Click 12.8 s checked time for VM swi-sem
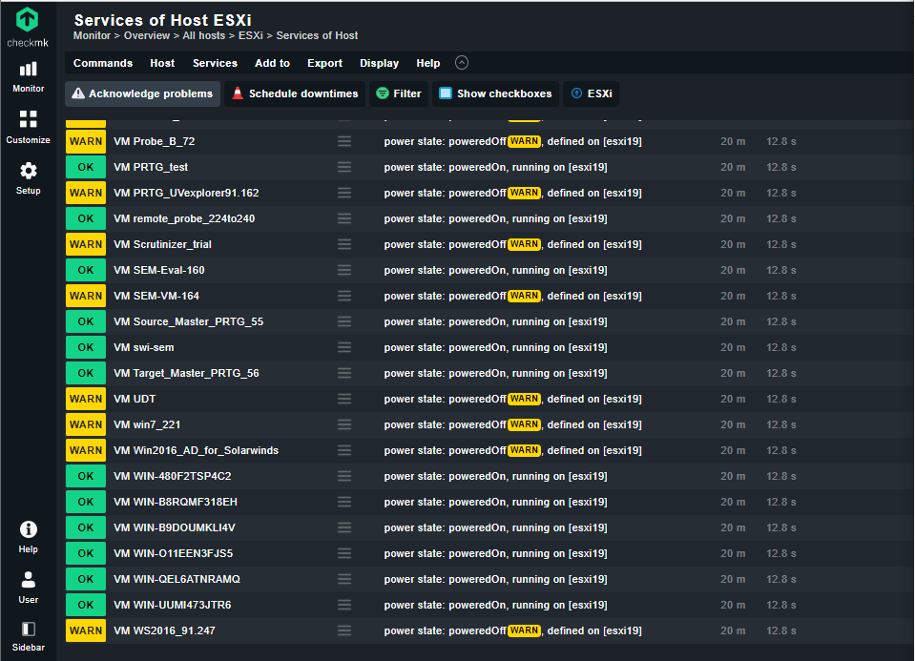Screen dimensions: 915x661 pos(780,347)
